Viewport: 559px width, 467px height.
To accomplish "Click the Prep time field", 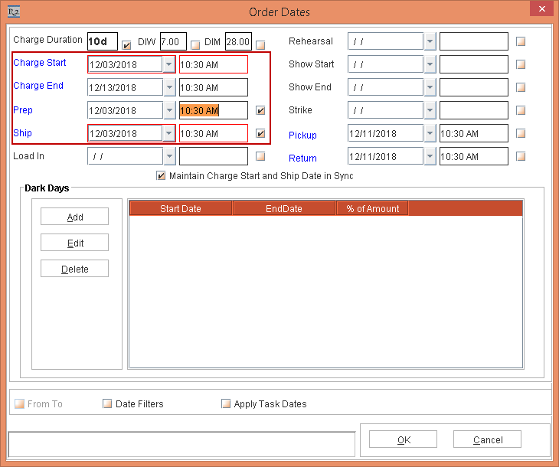I will [214, 110].
